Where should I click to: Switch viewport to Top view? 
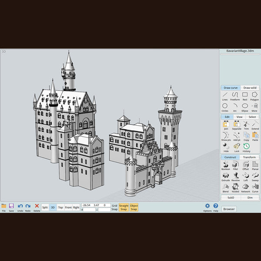60,207
